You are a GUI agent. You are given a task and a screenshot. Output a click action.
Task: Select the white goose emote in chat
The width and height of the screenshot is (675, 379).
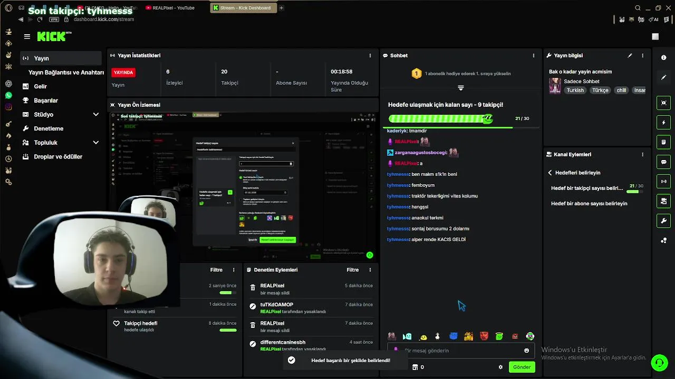coord(437,336)
